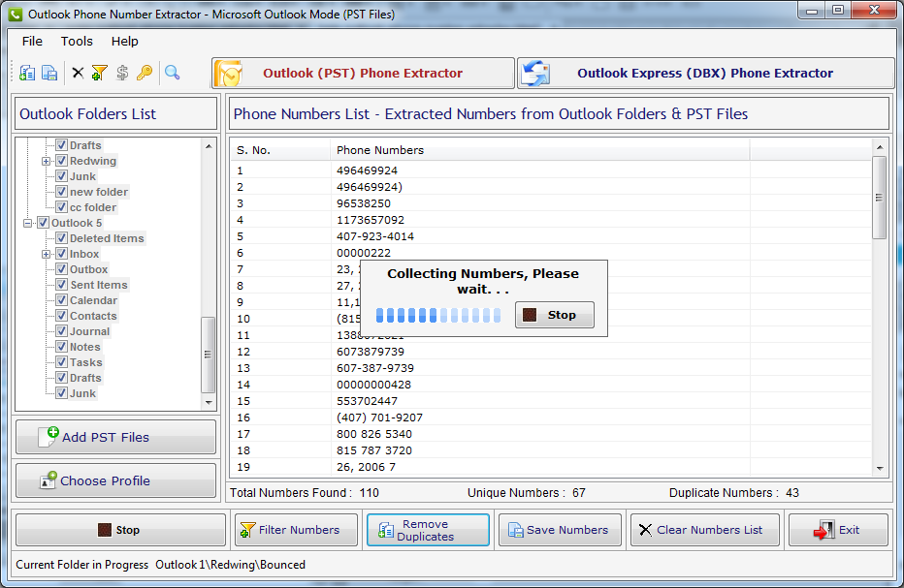This screenshot has width=904, height=588.
Task: Switch to Outlook (PST) Phone Extractor tab
Action: pos(363,74)
